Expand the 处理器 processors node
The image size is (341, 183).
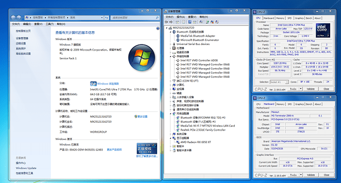[170, 48]
